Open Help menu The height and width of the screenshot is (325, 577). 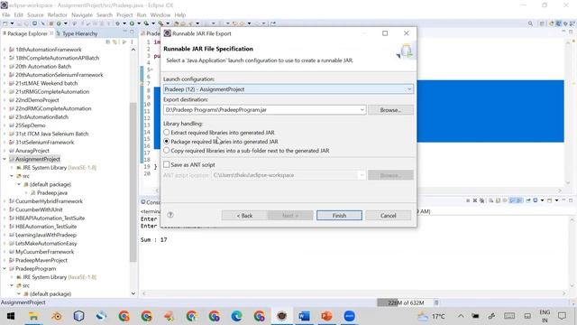(x=180, y=14)
